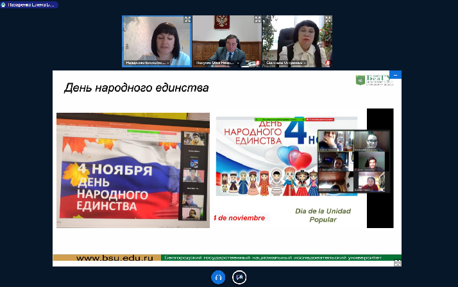Click the headphones audio button

[219, 277]
